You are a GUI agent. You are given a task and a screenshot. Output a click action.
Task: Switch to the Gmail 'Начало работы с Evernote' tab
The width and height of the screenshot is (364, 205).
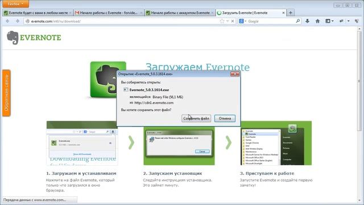tap(109, 13)
